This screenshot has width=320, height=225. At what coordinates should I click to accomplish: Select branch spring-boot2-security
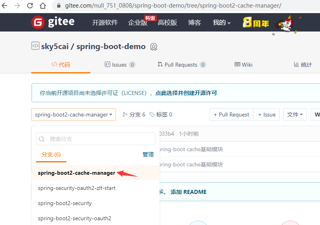tap(96, 203)
